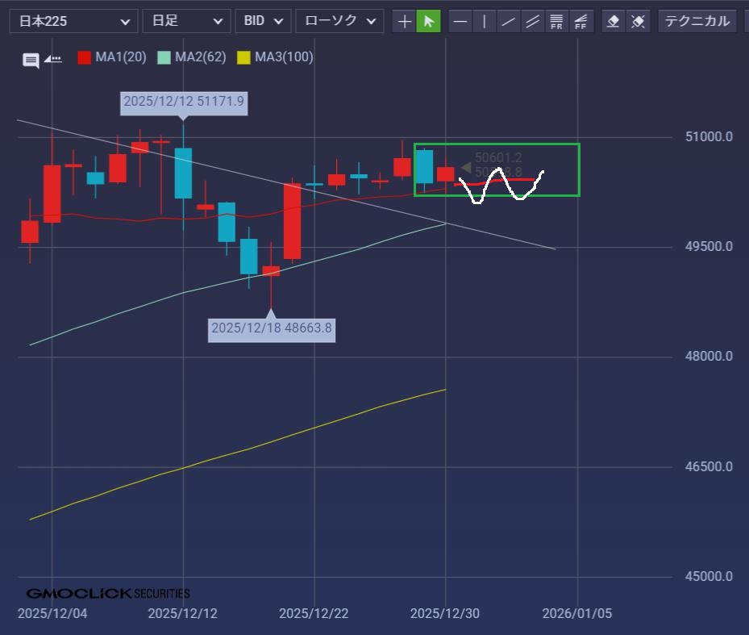749x635 pixels.
Task: Collapse the indicator legend arrow
Action: tap(52, 59)
